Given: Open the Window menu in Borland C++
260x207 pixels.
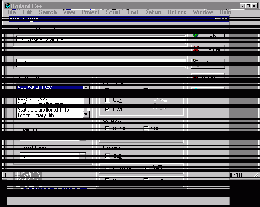Looking at the screenshot, I should [203, 12].
